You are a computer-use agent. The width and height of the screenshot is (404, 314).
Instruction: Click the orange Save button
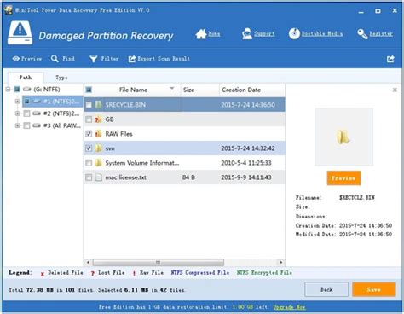[x=374, y=289]
